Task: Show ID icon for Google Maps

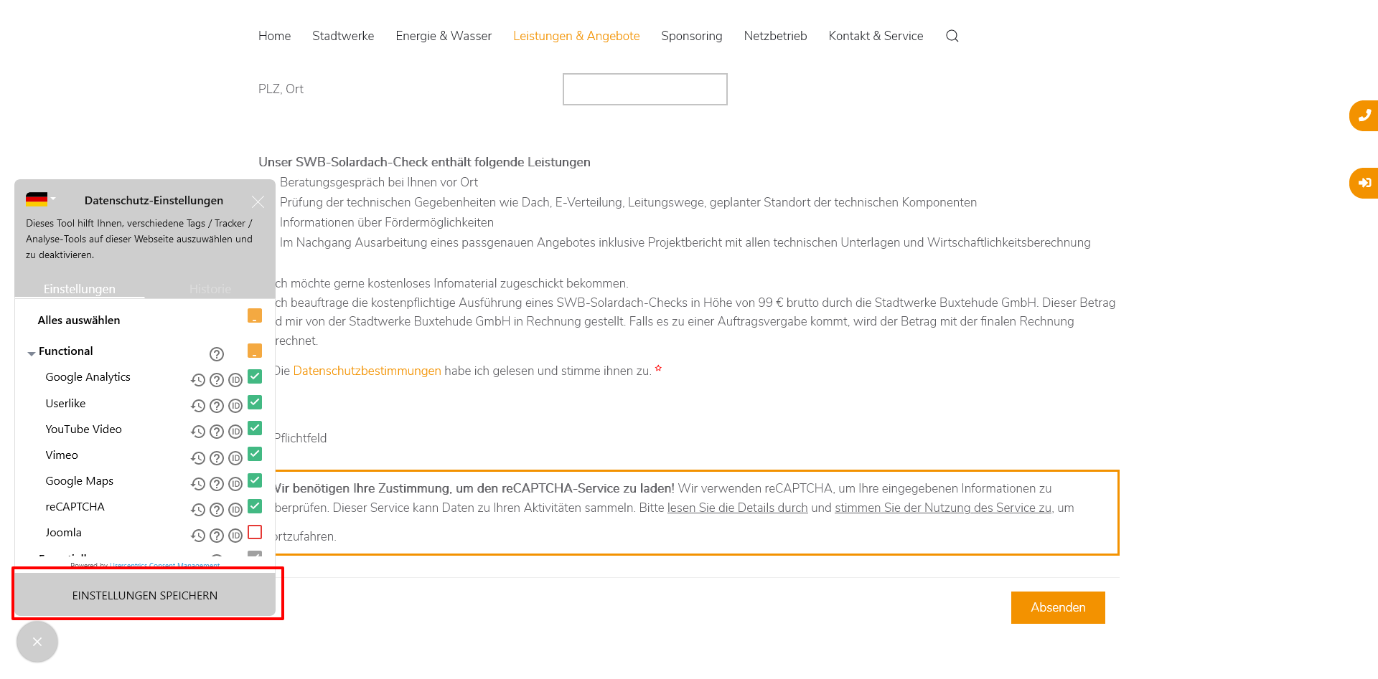Action: click(x=235, y=484)
